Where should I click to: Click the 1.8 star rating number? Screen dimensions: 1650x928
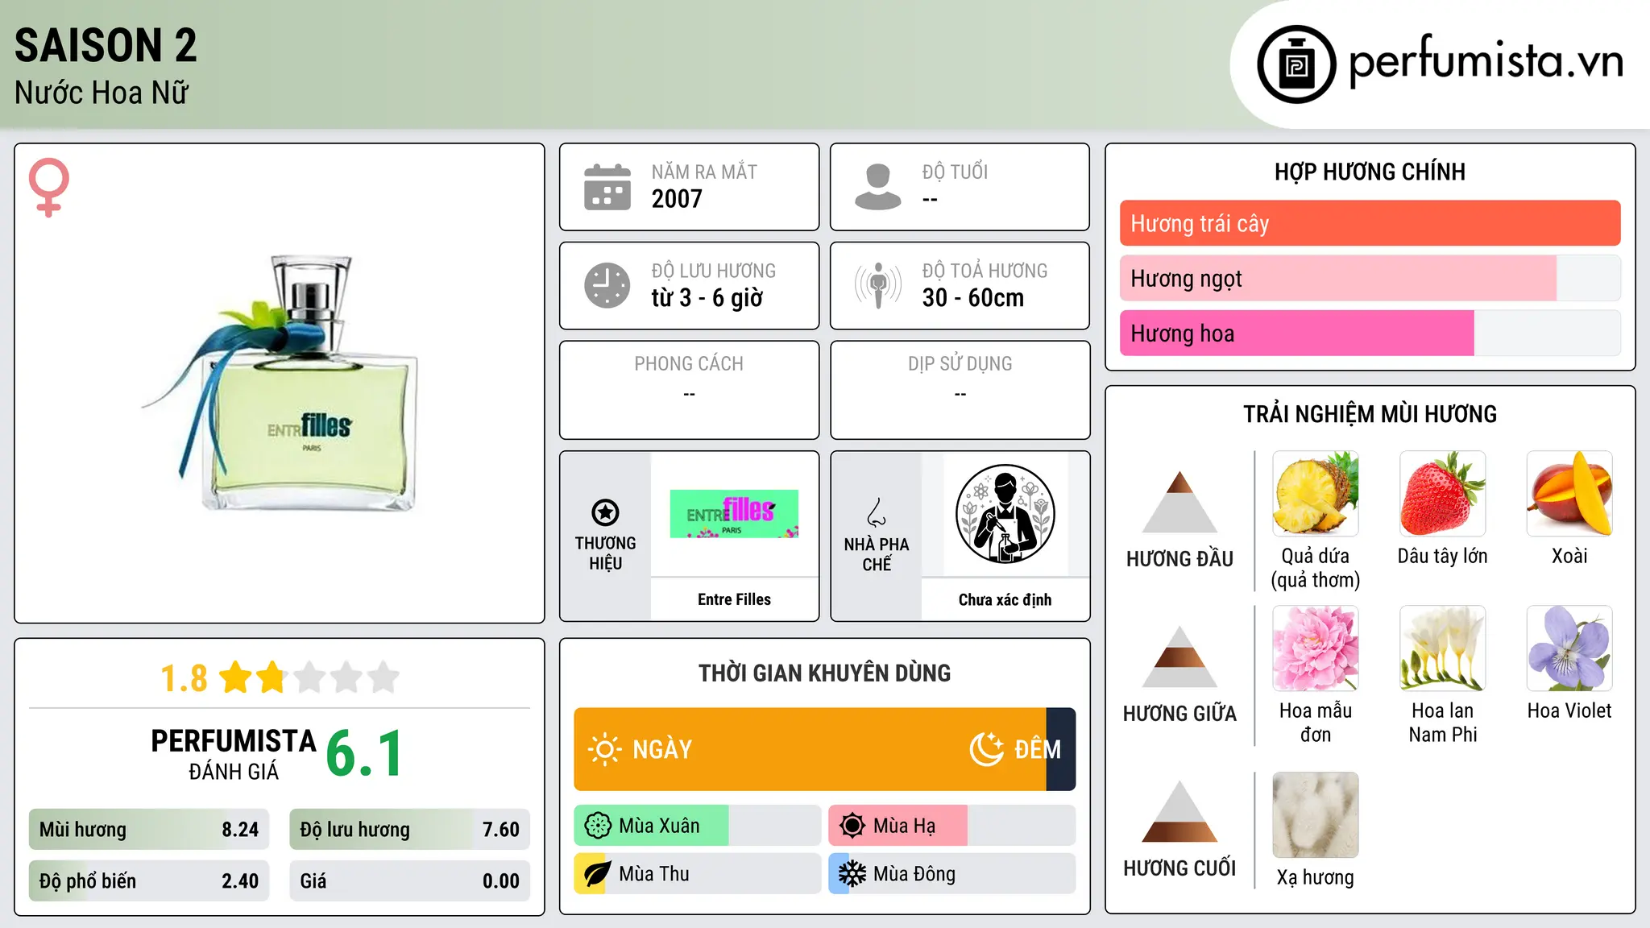pos(184,678)
